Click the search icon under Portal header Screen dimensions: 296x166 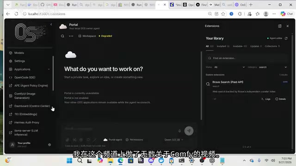[62, 36]
